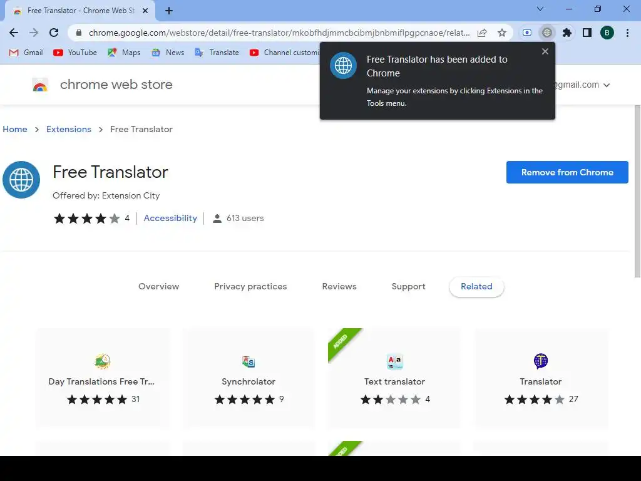The image size is (641, 481).
Task: Open the Gmail bookmark
Action: pyautogui.click(x=26, y=53)
